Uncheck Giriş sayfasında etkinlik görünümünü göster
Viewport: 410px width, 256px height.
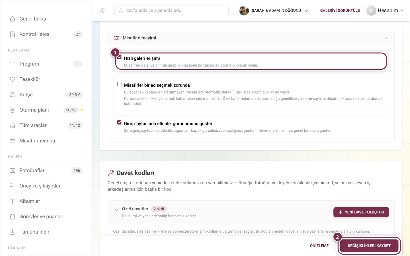tap(119, 123)
